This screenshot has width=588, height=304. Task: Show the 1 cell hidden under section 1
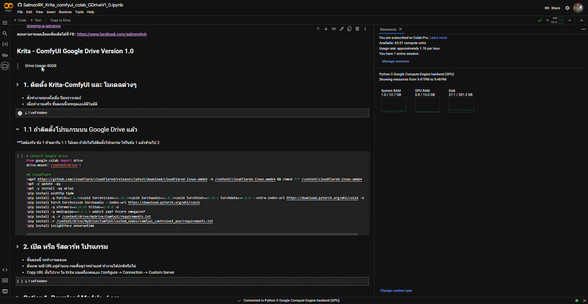[x=36, y=113]
